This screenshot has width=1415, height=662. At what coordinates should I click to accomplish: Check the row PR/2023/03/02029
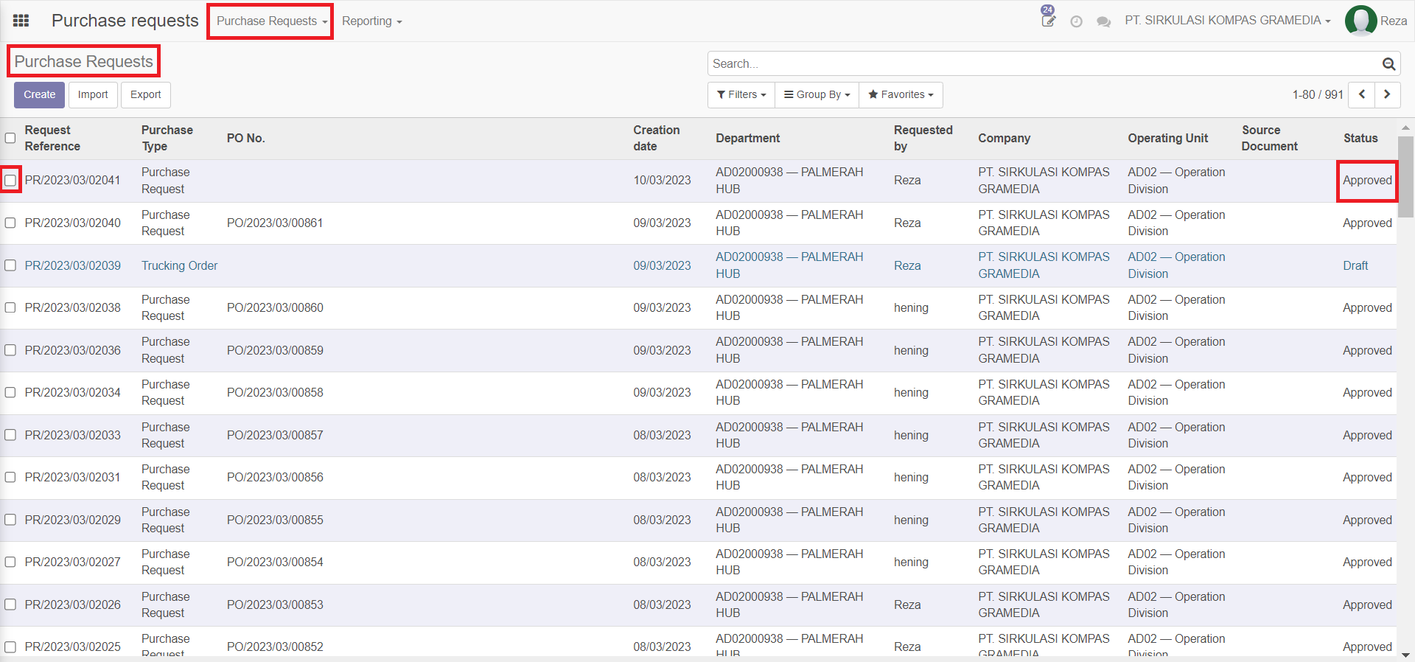(10, 520)
